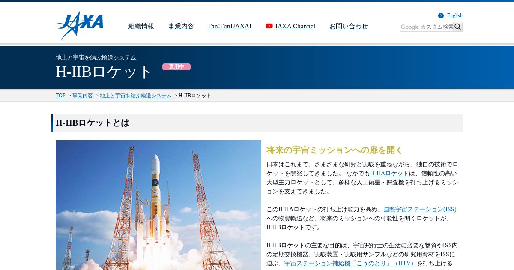Follow the H-IIAロケット link
514x270 pixels.
[389, 173]
